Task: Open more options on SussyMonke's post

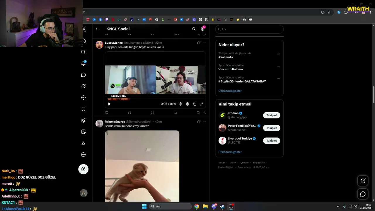Action: (x=204, y=43)
